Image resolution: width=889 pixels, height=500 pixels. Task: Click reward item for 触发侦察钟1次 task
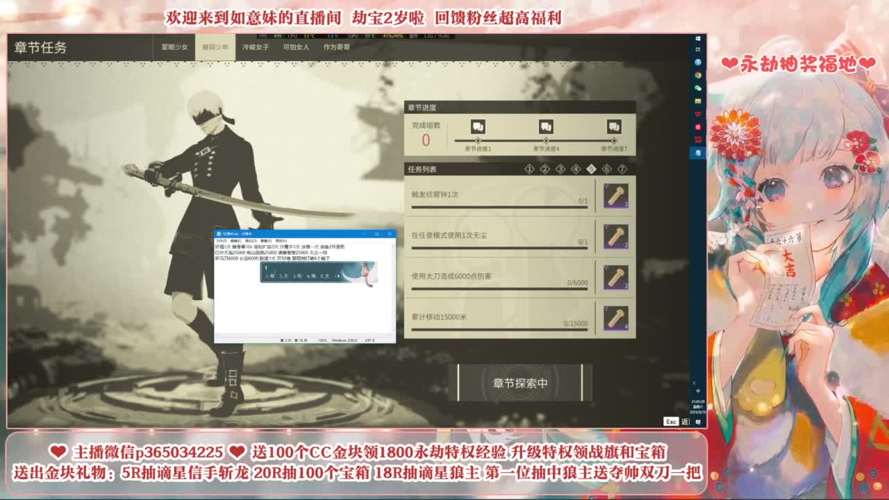[616, 196]
